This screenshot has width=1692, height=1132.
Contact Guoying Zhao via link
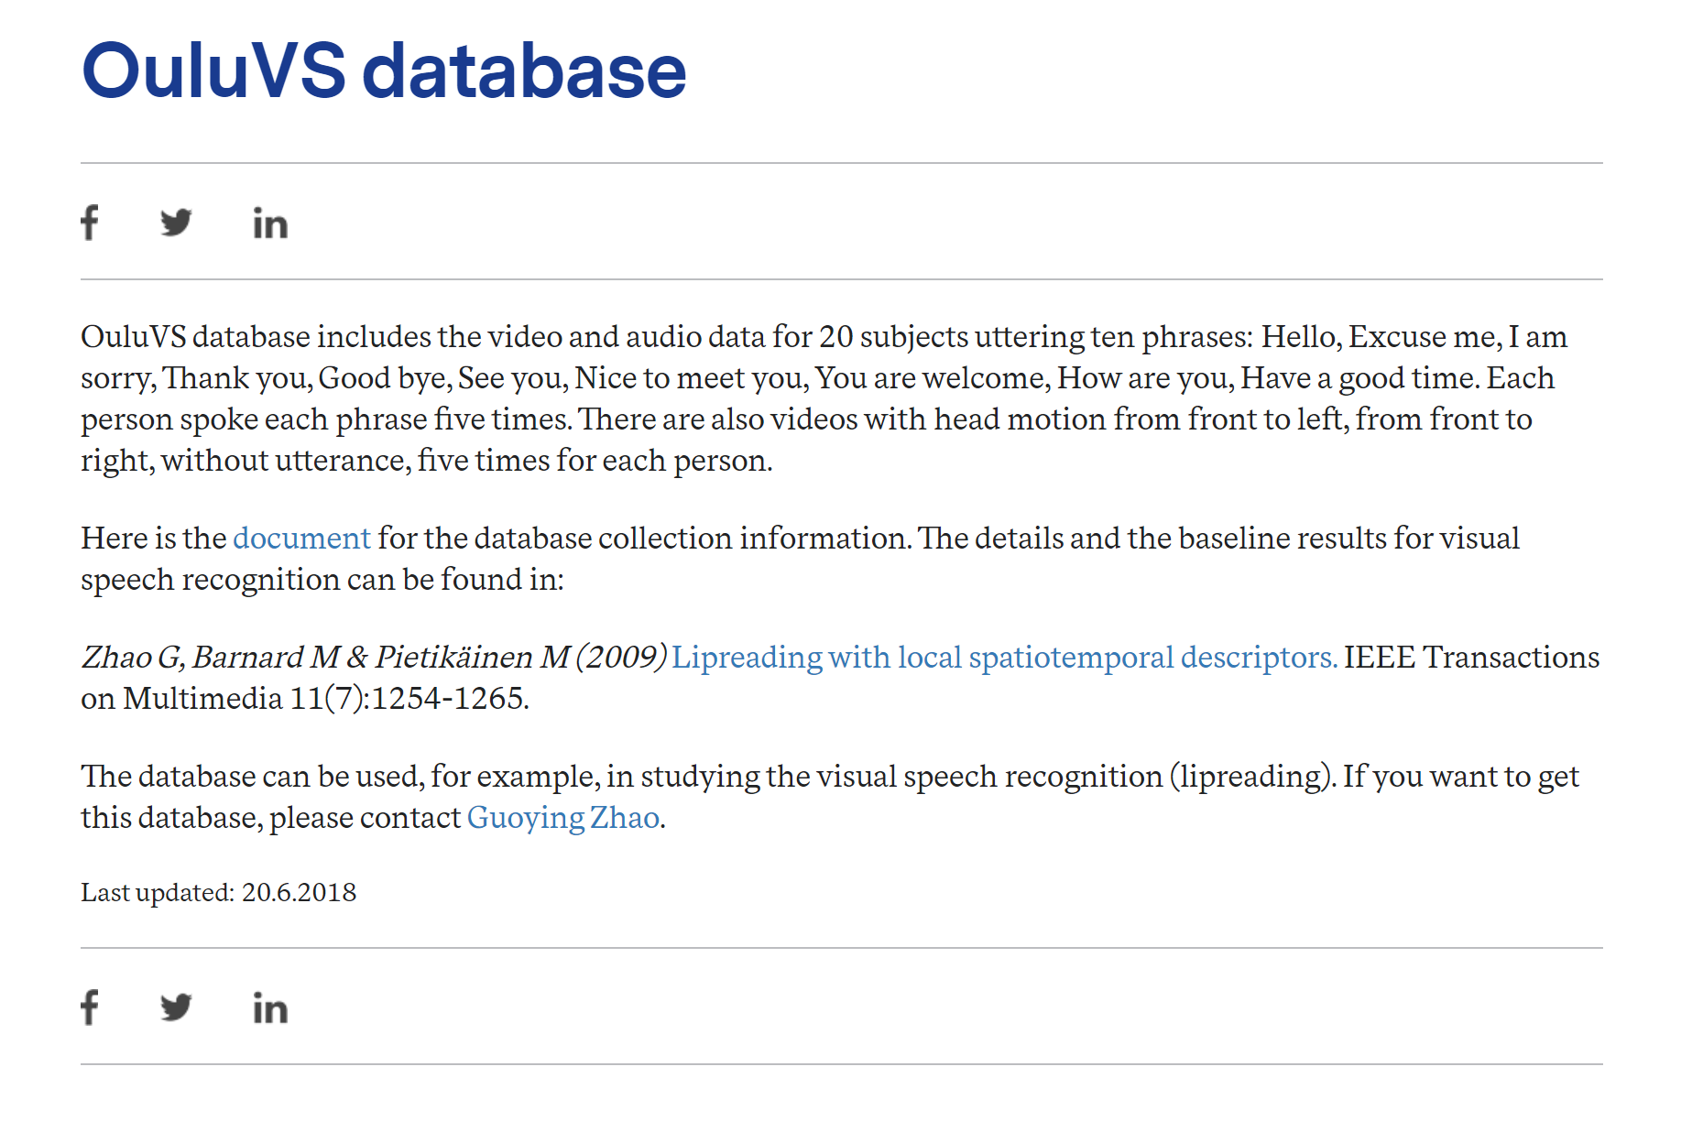[x=563, y=818]
